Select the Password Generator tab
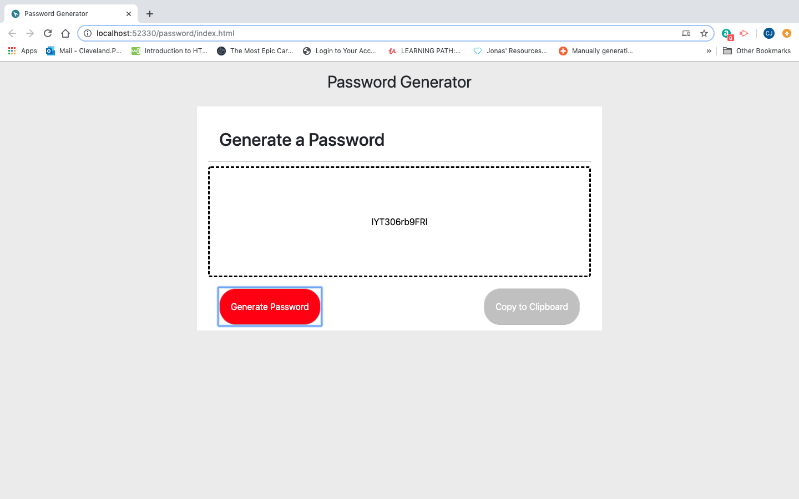799x499 pixels. [67, 13]
